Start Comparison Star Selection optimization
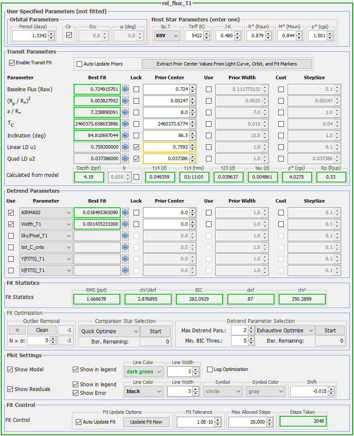354x436 pixels. pyautogui.click(x=156, y=331)
